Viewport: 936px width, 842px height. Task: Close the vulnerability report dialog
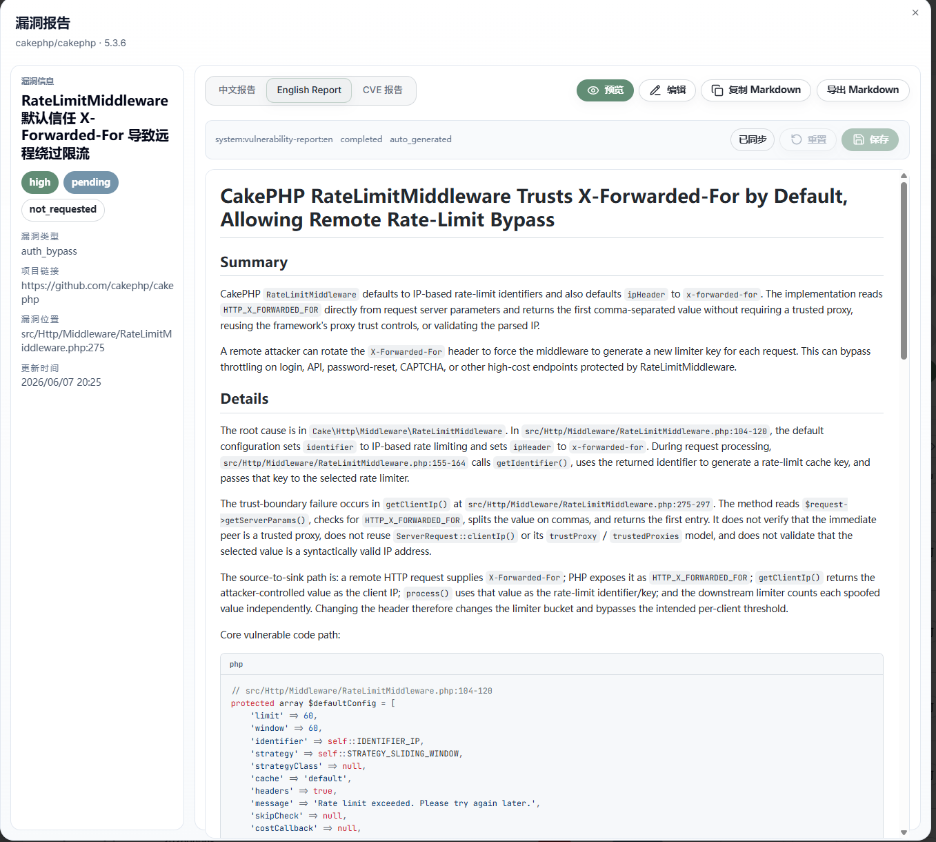coord(915,12)
